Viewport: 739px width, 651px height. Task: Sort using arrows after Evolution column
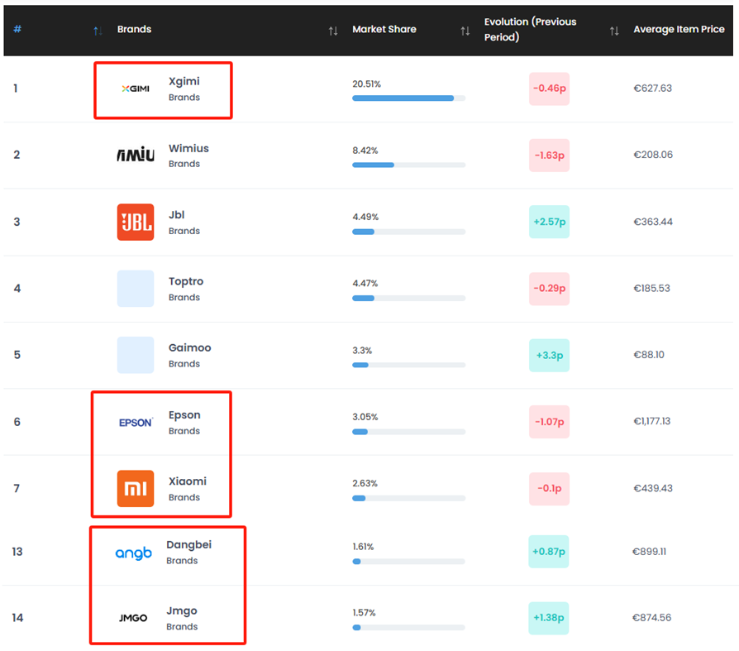click(613, 31)
